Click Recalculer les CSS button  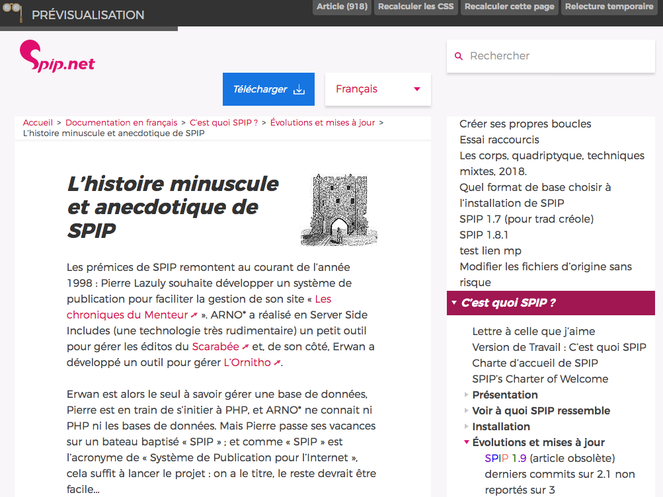coord(415,7)
